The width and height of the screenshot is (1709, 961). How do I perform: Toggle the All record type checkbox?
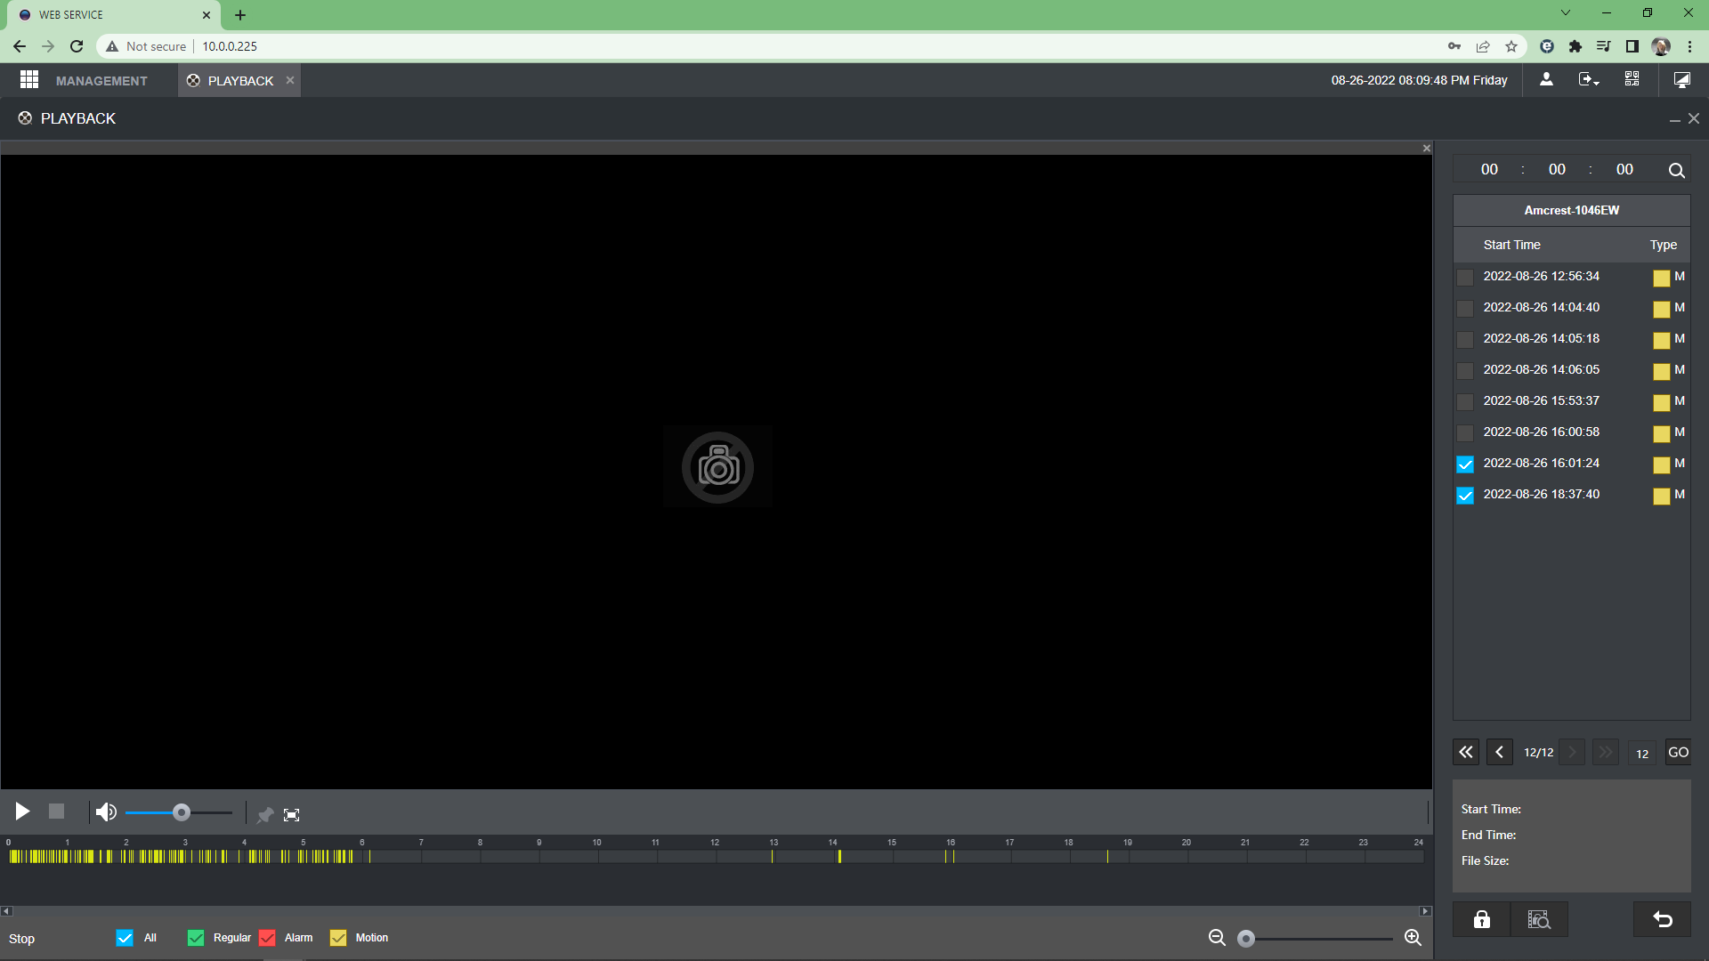(x=125, y=938)
